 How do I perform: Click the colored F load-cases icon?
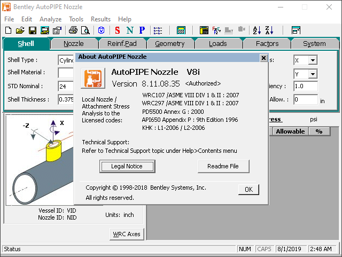216,30
